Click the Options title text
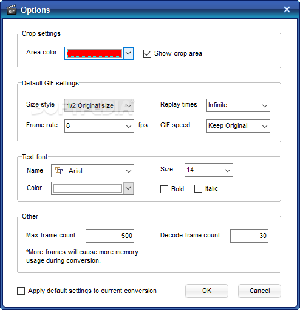Screen dimensions: 300x310 click(35, 10)
